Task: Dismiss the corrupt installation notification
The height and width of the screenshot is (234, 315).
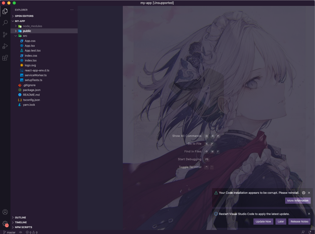Action: point(309,193)
